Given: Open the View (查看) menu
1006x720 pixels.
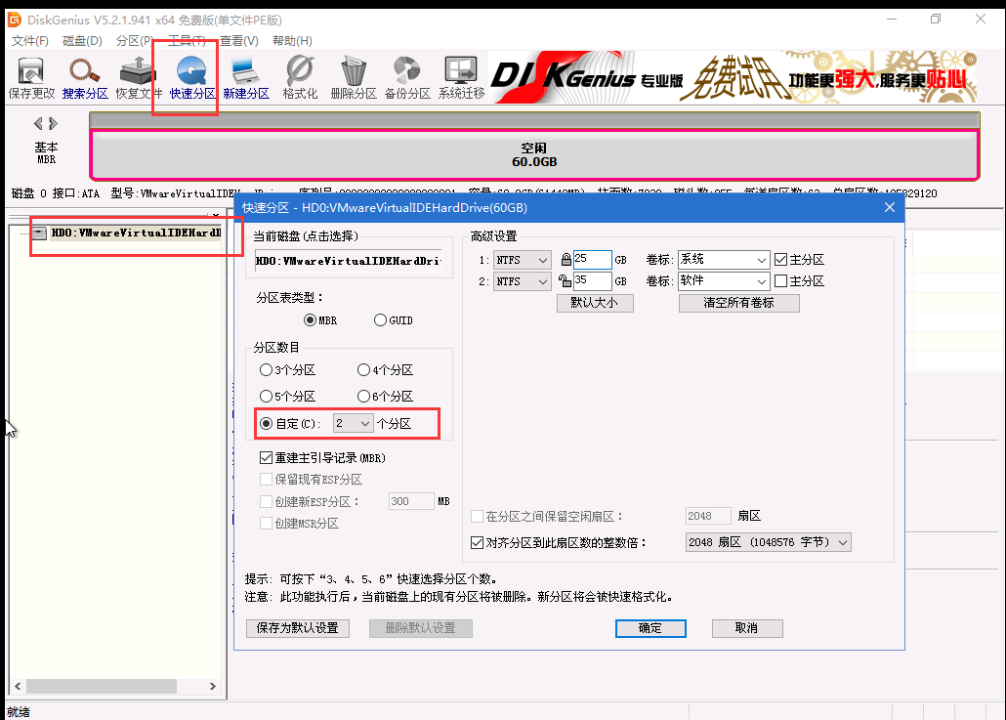Looking at the screenshot, I should pos(238,41).
